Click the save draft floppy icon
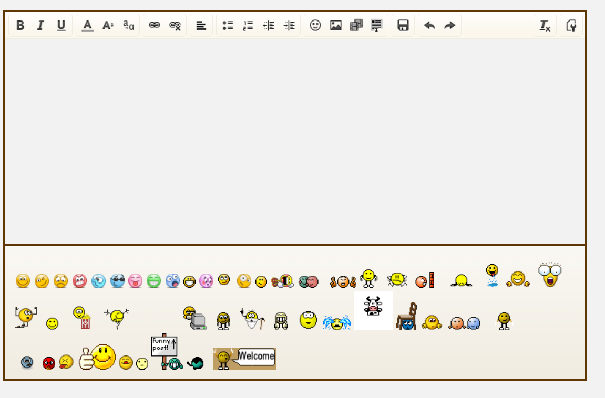The image size is (605, 398). pos(403,25)
